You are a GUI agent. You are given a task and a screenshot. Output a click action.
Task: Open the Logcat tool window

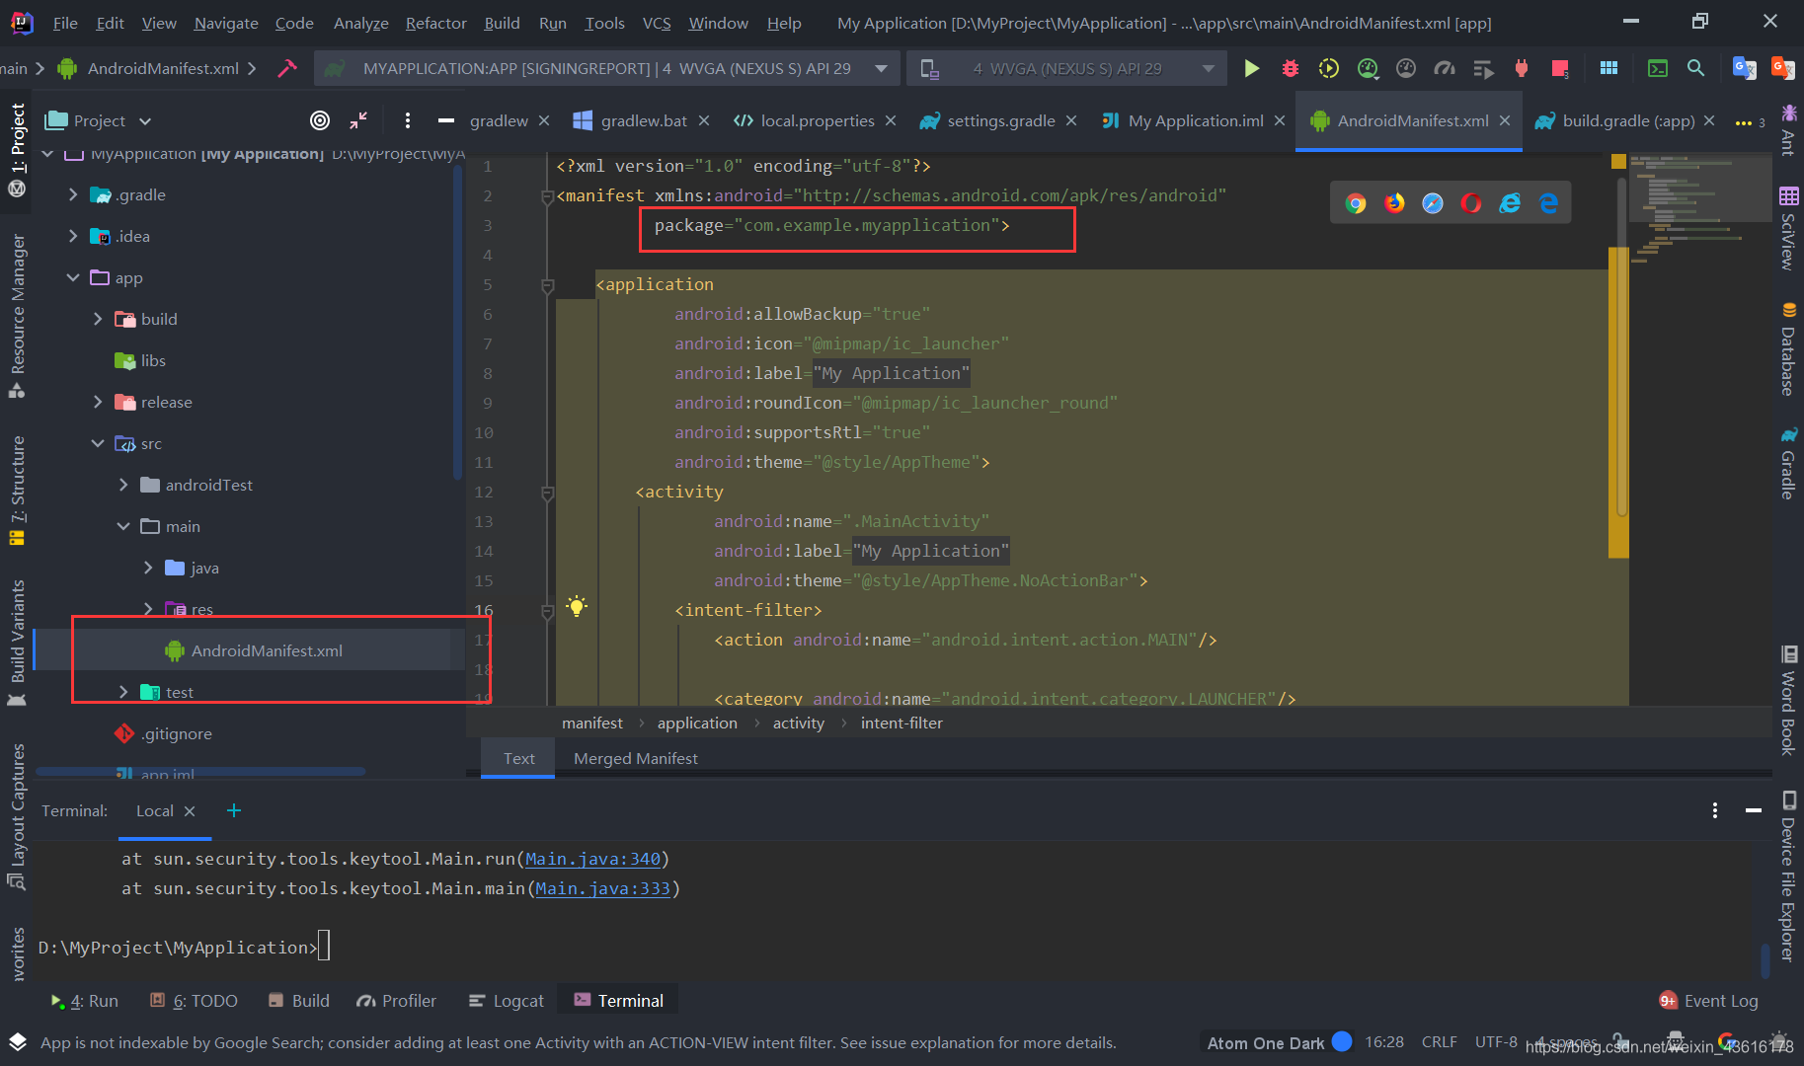click(x=506, y=1001)
